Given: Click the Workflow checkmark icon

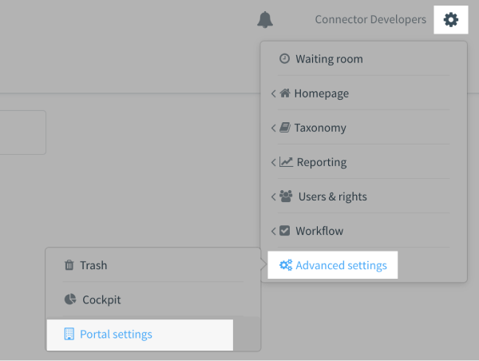Looking at the screenshot, I should click(x=285, y=231).
